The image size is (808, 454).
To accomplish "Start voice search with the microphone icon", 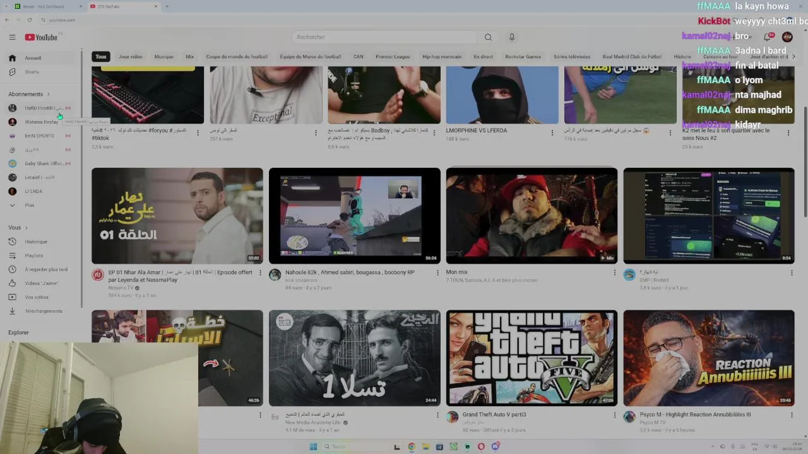I will click(512, 37).
